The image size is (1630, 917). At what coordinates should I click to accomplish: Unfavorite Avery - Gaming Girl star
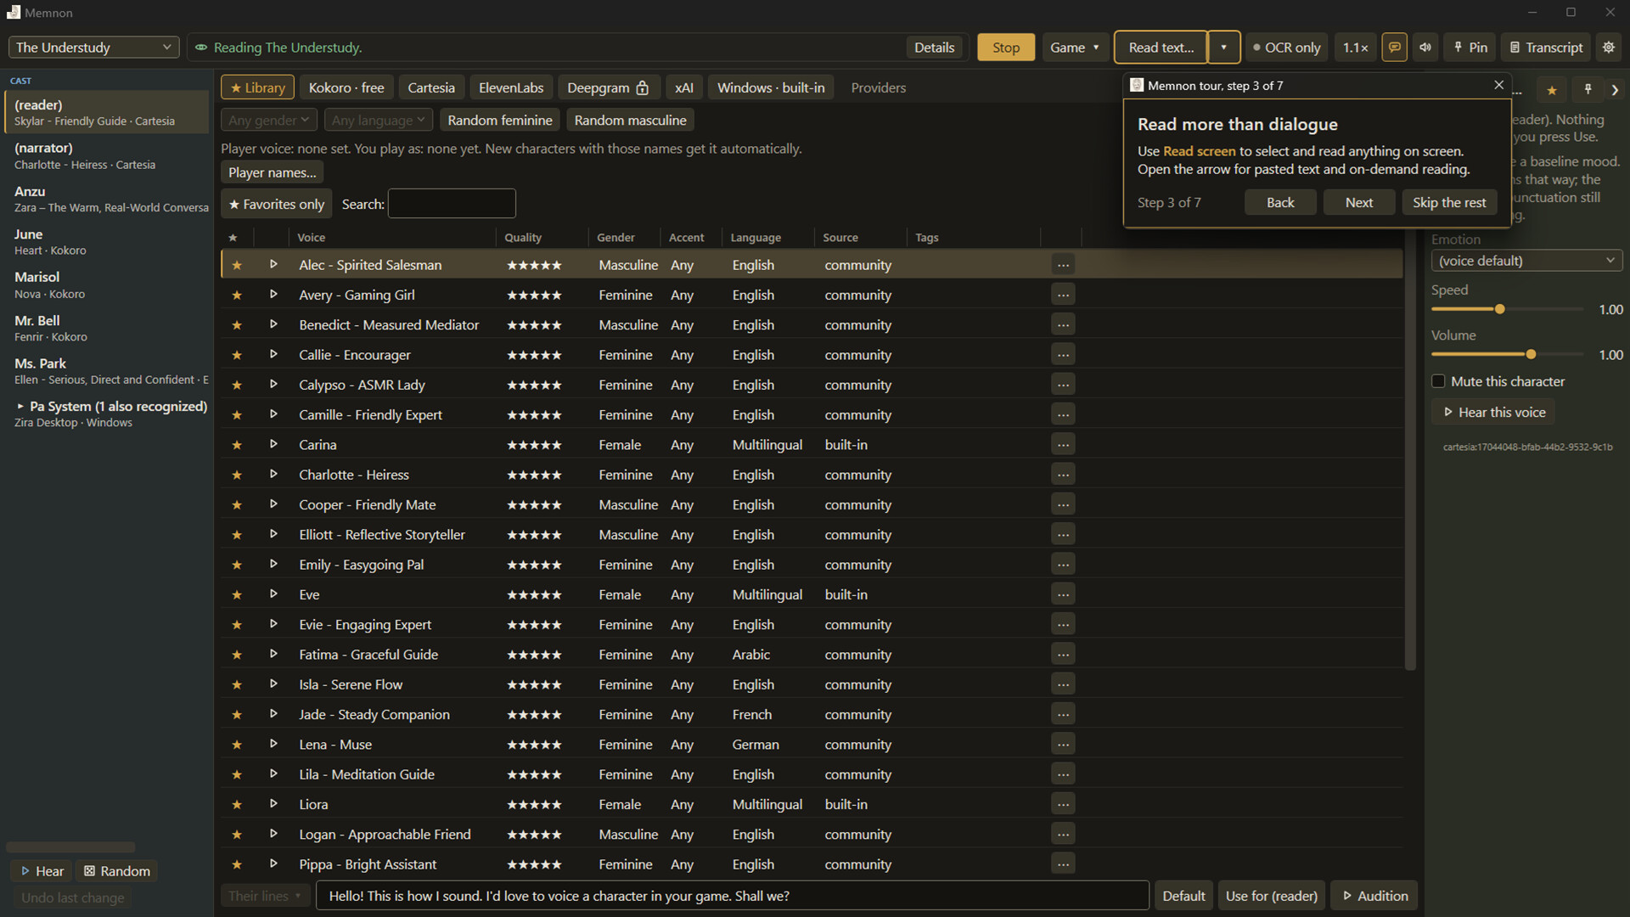(x=237, y=295)
